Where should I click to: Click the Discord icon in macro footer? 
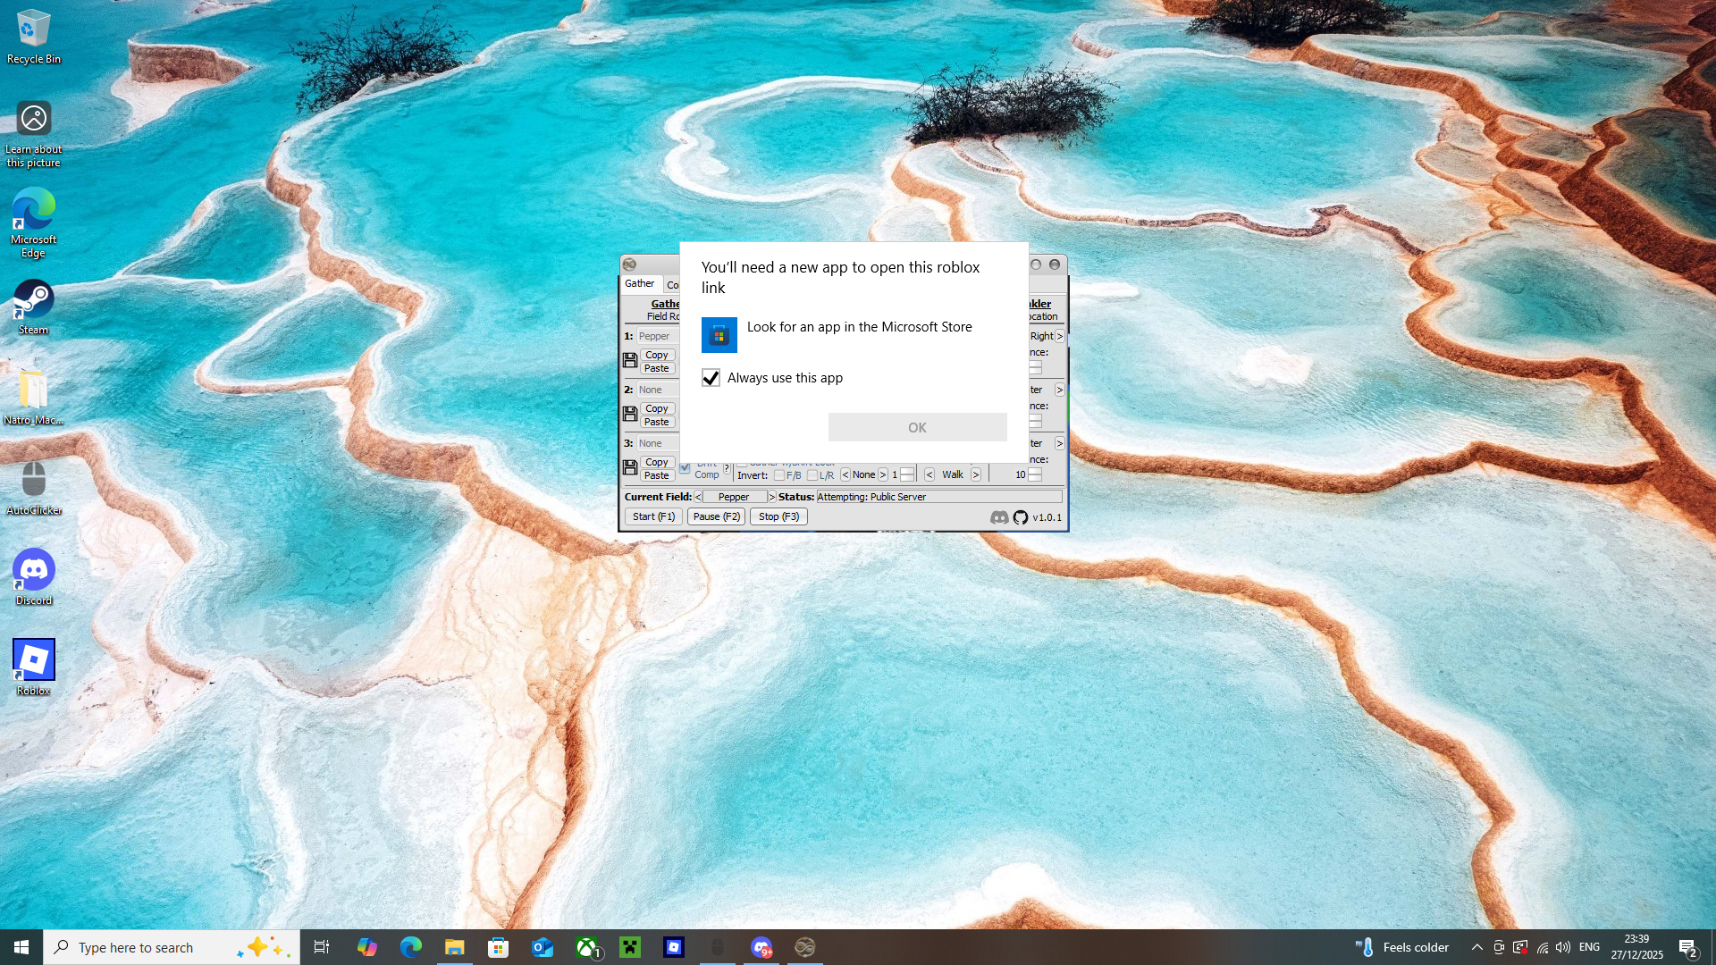click(998, 517)
